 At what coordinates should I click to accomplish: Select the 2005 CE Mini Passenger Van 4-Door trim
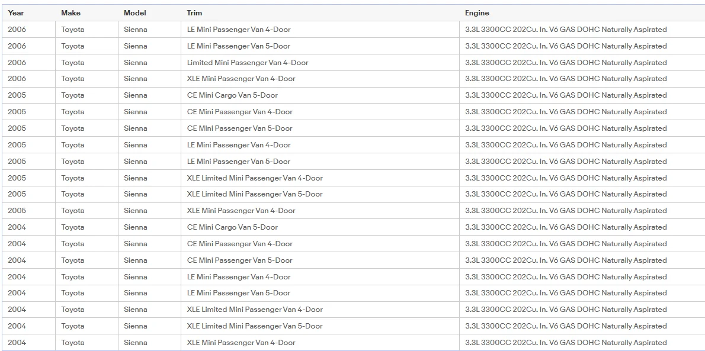pyautogui.click(x=240, y=111)
